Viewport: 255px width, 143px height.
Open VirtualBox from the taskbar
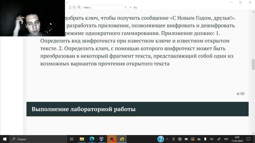(x=102, y=139)
